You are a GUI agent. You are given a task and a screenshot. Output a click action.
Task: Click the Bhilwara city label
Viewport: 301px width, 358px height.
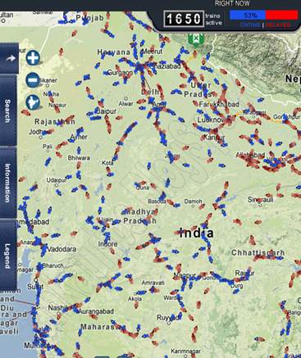[79, 158]
